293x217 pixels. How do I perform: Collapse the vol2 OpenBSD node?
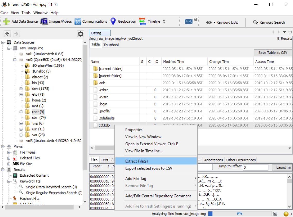point(15,60)
